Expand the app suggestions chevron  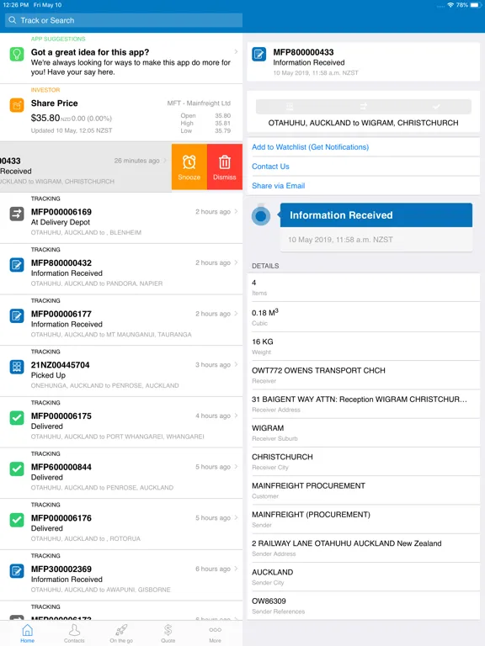[236, 51]
